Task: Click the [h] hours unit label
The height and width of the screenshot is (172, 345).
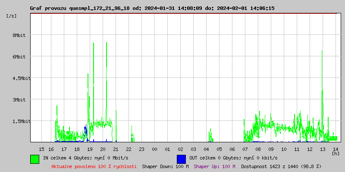Action: [x=336, y=153]
